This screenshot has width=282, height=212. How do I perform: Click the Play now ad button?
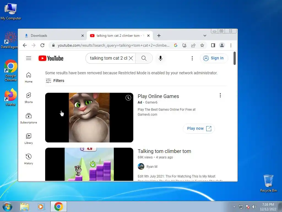point(199,129)
